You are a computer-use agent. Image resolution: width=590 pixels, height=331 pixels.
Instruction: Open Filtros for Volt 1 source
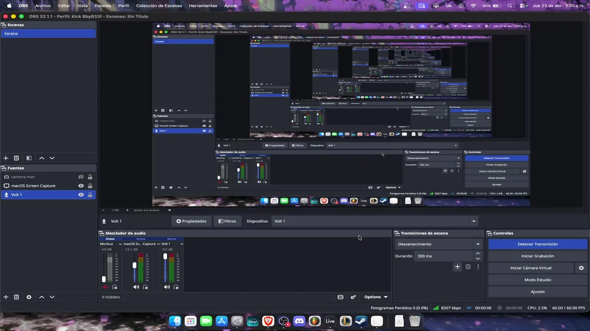click(x=227, y=221)
